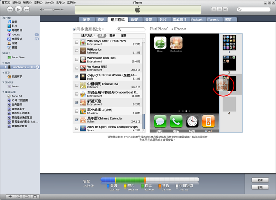The width and height of the screenshot is (276, 200).
Task: Switch to the Podcast tab
Action: click(197, 19)
